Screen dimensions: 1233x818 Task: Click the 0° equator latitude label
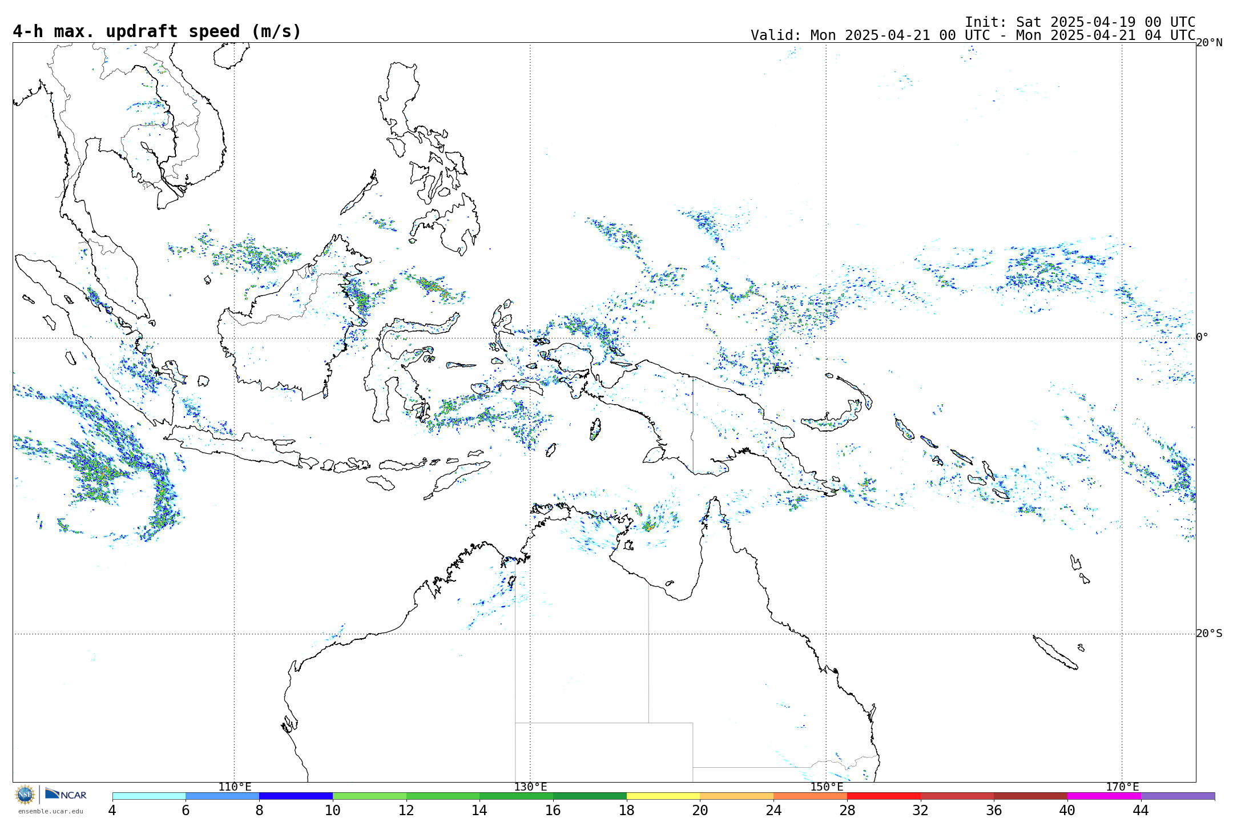click(1203, 337)
